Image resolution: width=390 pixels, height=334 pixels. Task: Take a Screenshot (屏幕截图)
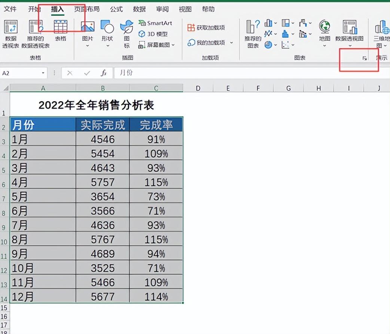pyautogui.click(x=157, y=45)
